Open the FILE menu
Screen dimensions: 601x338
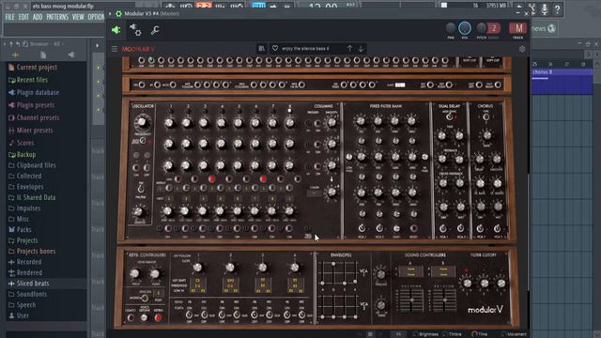[10, 17]
